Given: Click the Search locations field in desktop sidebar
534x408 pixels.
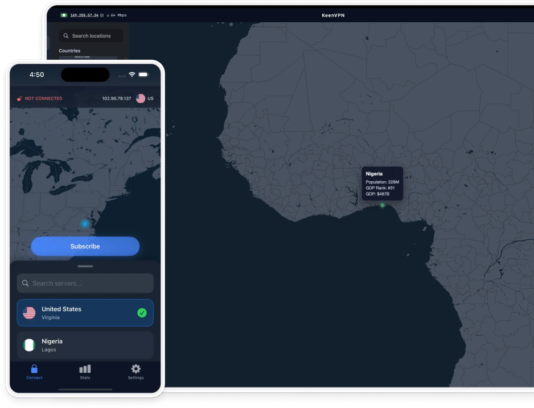Looking at the screenshot, I should (91, 36).
